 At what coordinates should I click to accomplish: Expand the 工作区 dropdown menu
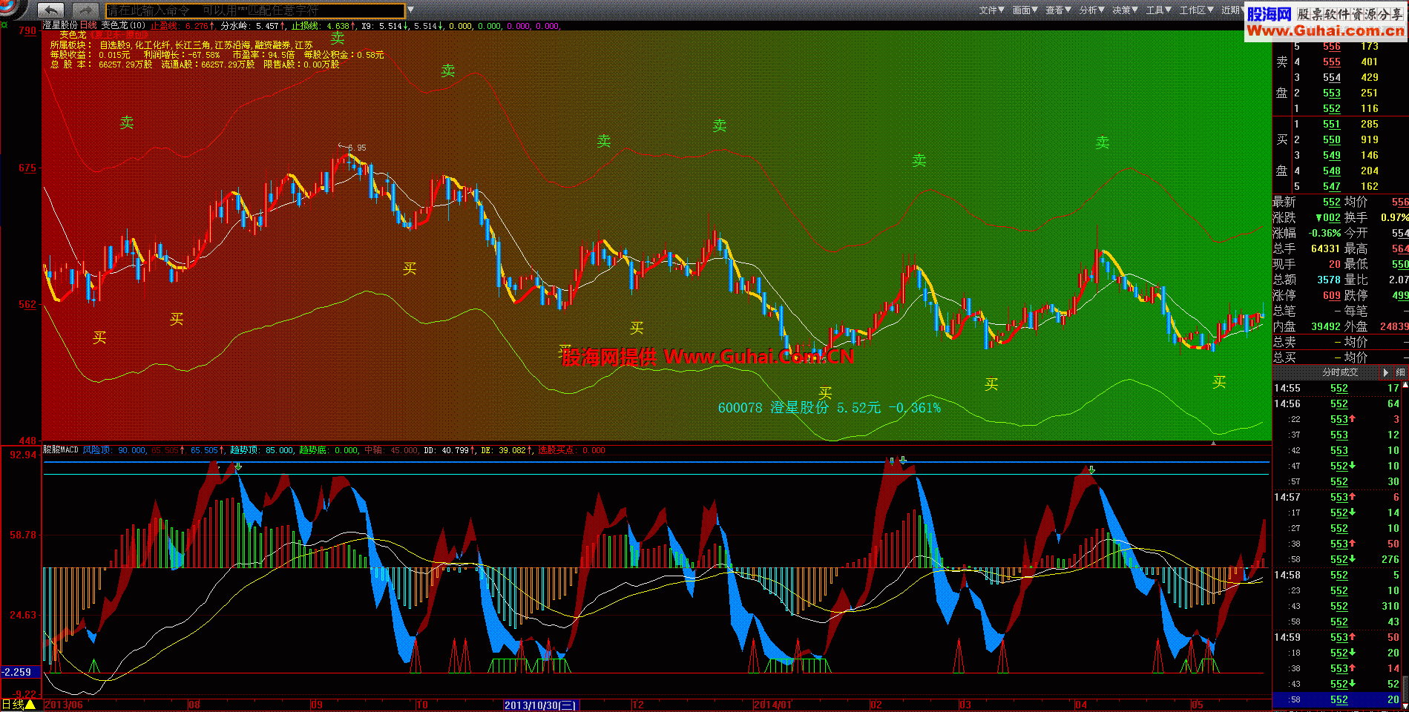tap(1196, 10)
